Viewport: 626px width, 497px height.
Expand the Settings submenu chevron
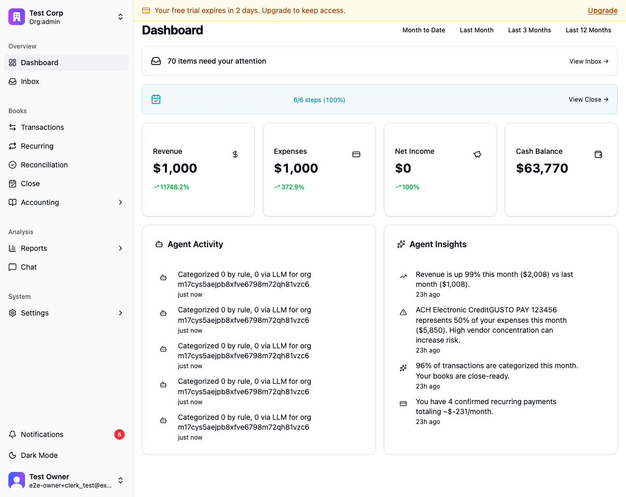121,313
